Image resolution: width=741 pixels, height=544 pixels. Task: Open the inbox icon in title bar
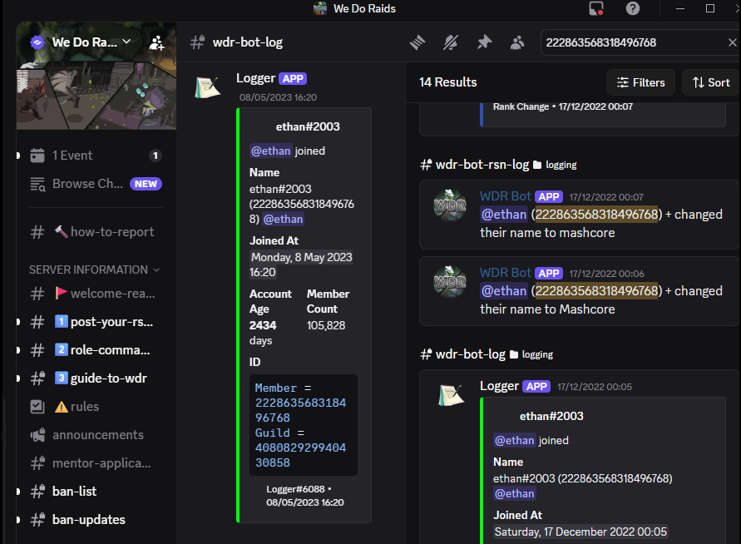(596, 8)
